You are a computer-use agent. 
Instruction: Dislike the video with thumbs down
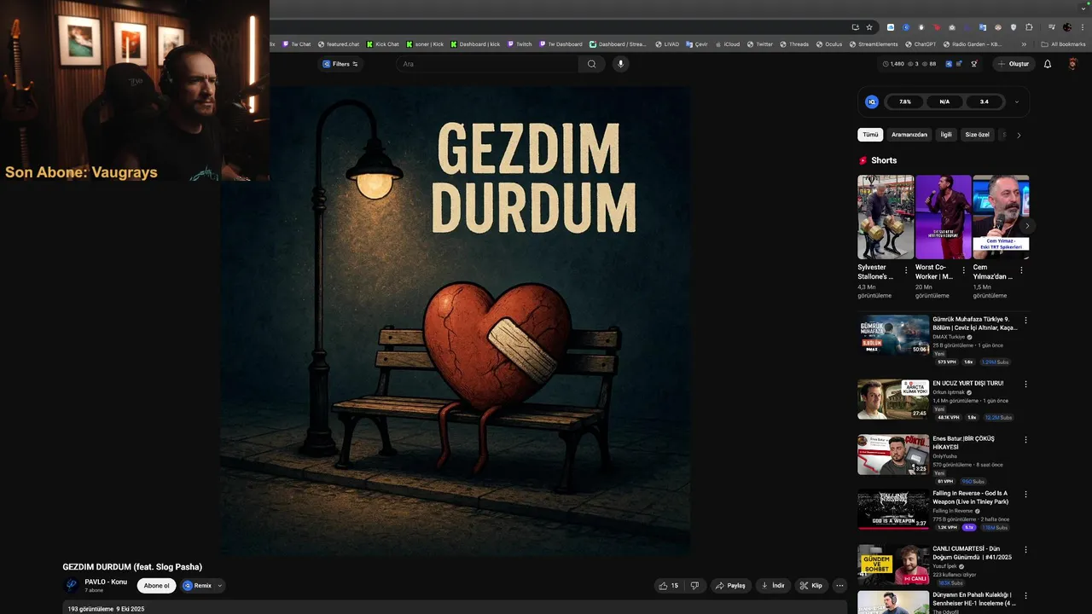point(694,586)
